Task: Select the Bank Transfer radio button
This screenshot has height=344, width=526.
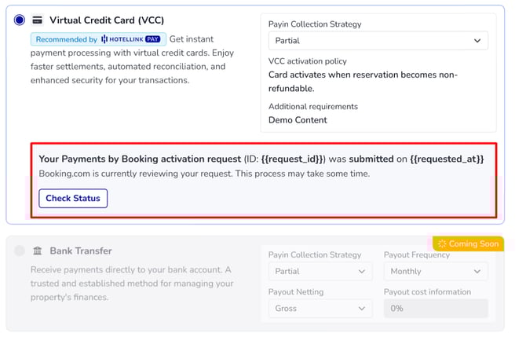Action: coord(20,251)
